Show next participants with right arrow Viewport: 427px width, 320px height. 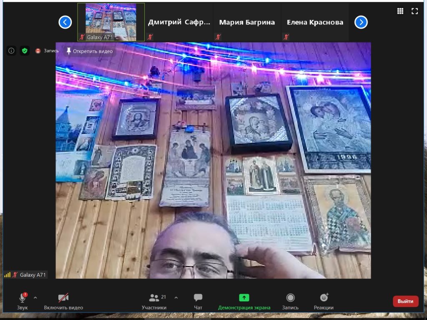(361, 22)
